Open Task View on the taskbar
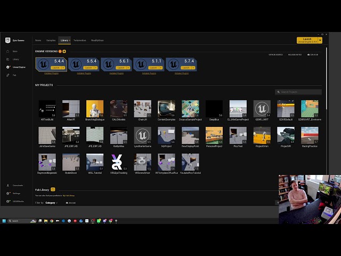Screen dimensions: 341x256 click(x=40, y=221)
